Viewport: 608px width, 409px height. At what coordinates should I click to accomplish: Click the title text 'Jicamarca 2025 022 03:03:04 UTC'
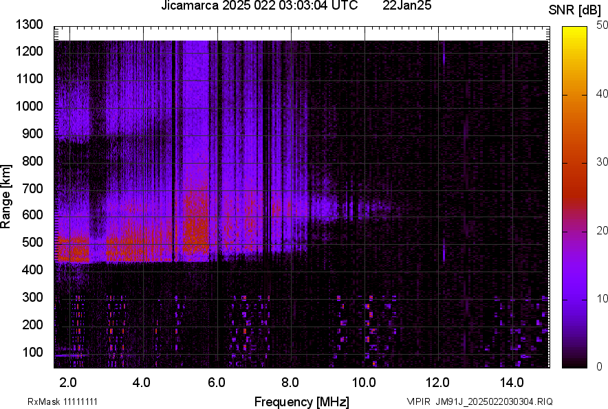(x=259, y=5)
